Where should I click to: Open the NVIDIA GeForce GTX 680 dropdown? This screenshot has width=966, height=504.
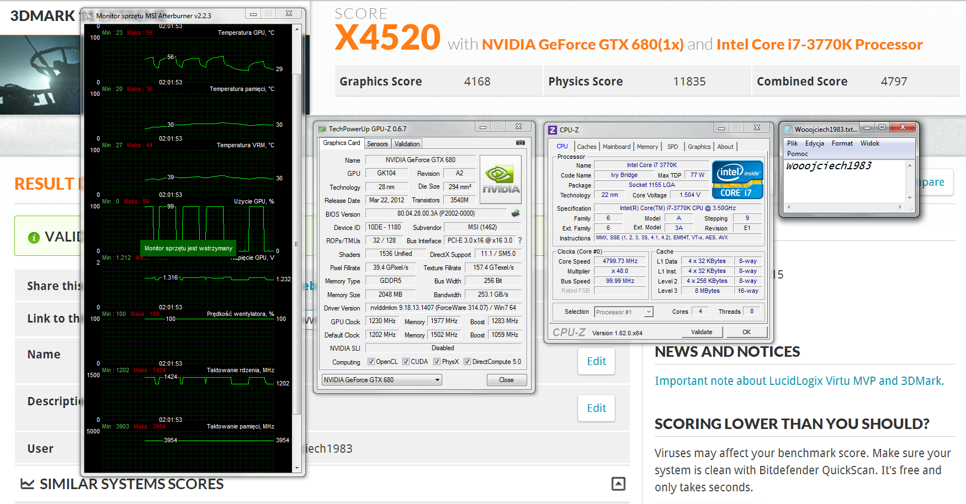coord(381,380)
